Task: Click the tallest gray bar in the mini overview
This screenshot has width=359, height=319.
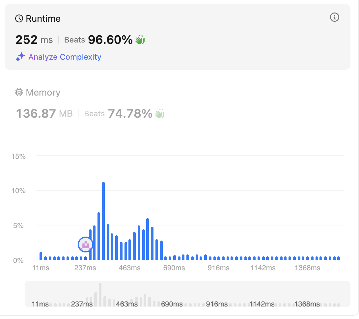Action: (100, 294)
